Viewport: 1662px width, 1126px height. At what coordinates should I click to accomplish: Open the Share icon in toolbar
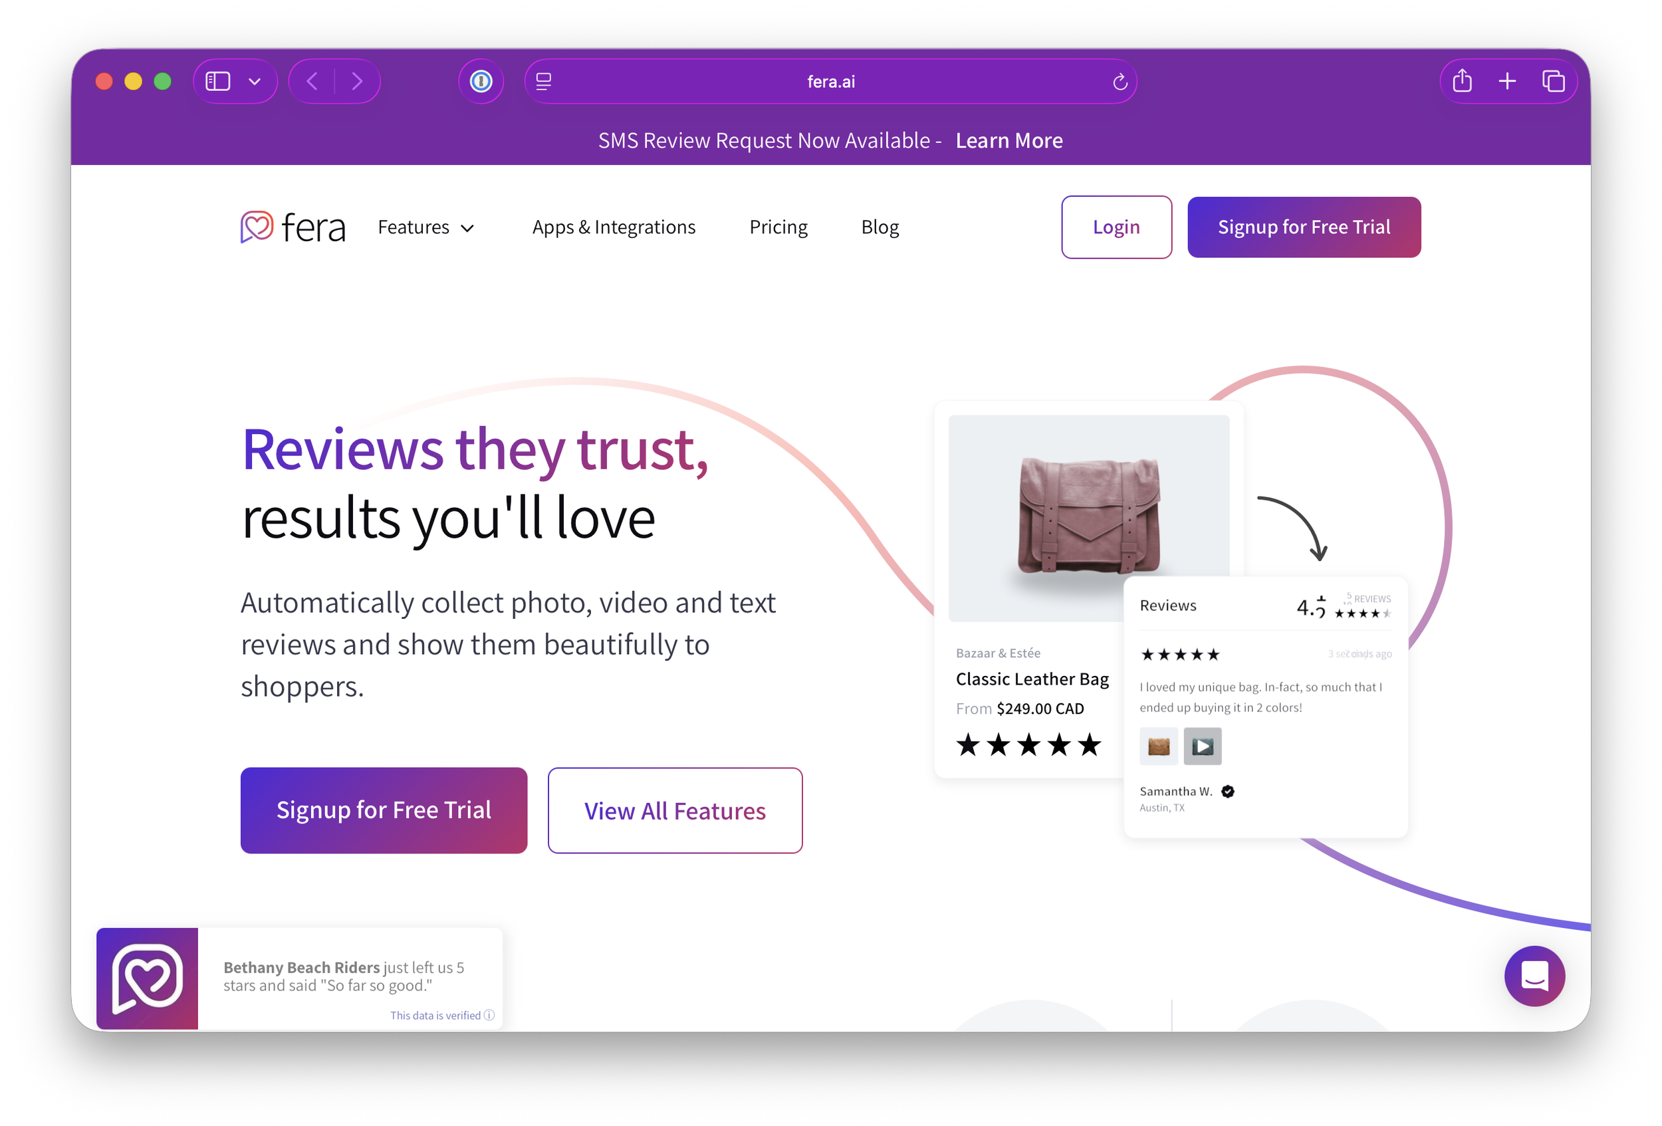(x=1463, y=81)
